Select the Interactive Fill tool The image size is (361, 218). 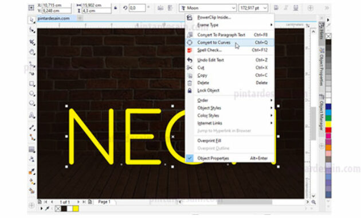(32, 181)
